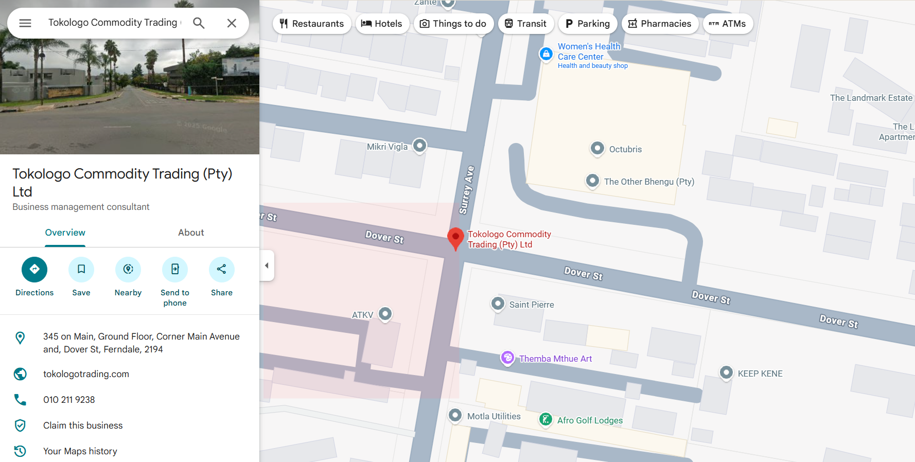915x462 pixels.
Task: Get directions to Tokologo Commodity Trading
Action: coord(34,270)
